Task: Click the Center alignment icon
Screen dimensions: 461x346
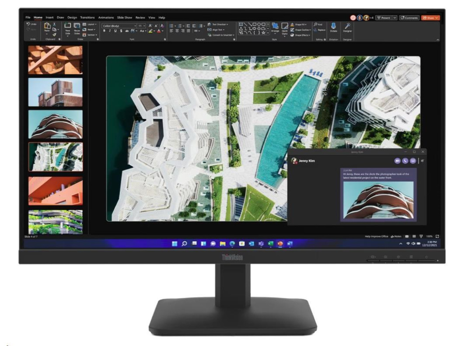Action: coord(177,31)
